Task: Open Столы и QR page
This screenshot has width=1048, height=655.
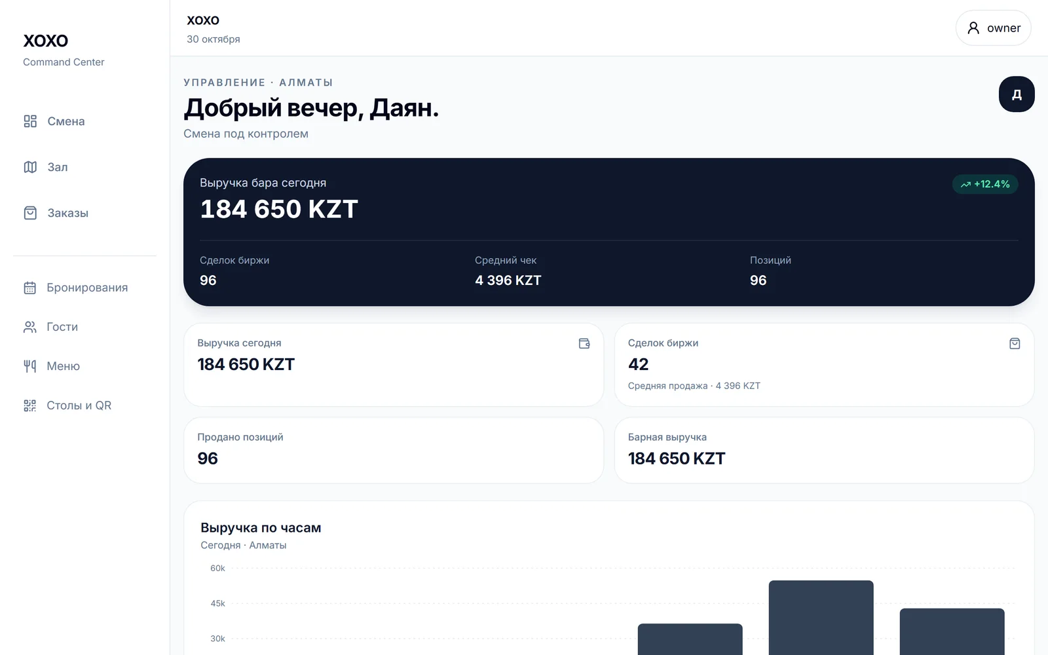Action: click(x=85, y=405)
